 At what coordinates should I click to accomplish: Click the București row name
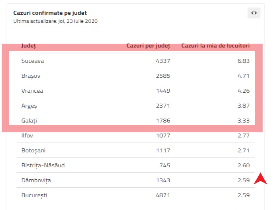[34, 195]
